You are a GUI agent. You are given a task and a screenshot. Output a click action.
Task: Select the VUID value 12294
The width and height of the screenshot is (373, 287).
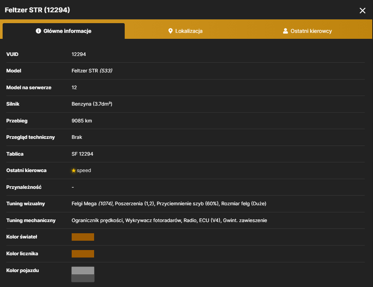coord(79,54)
